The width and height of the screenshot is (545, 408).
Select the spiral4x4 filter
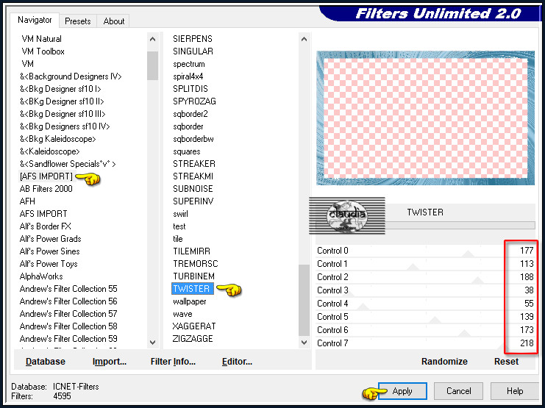[x=188, y=76]
